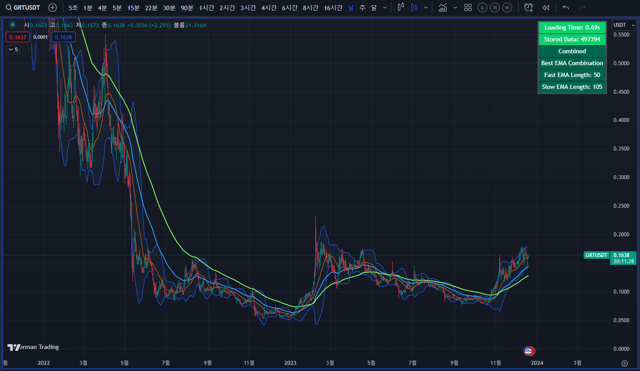Select the 1시간 interval
This screenshot has width=640, height=371.
pyautogui.click(x=206, y=7)
